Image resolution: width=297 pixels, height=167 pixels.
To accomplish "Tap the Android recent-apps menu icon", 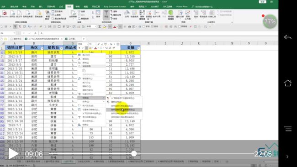I will click(288, 129).
